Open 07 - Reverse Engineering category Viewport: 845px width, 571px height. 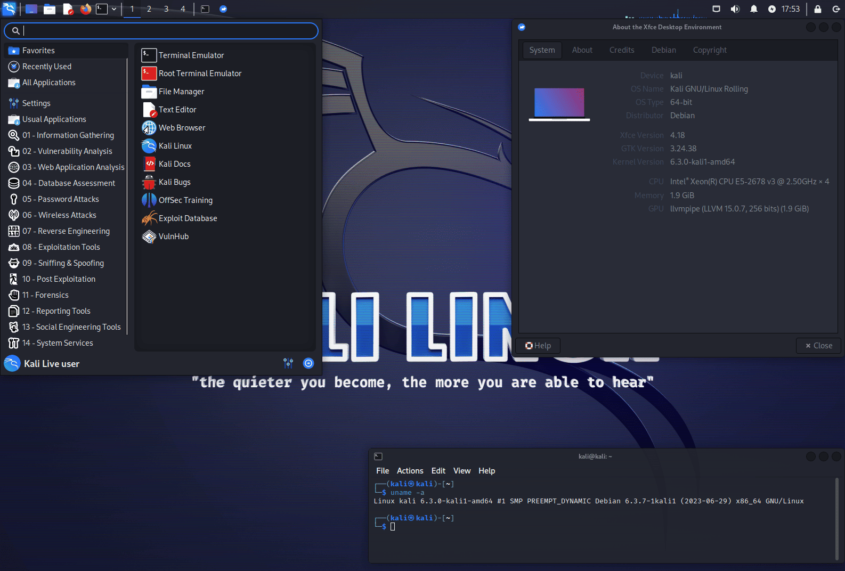[66, 231]
